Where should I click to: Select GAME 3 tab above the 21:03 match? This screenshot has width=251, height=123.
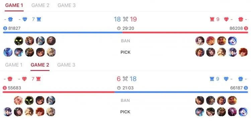pos(66,65)
